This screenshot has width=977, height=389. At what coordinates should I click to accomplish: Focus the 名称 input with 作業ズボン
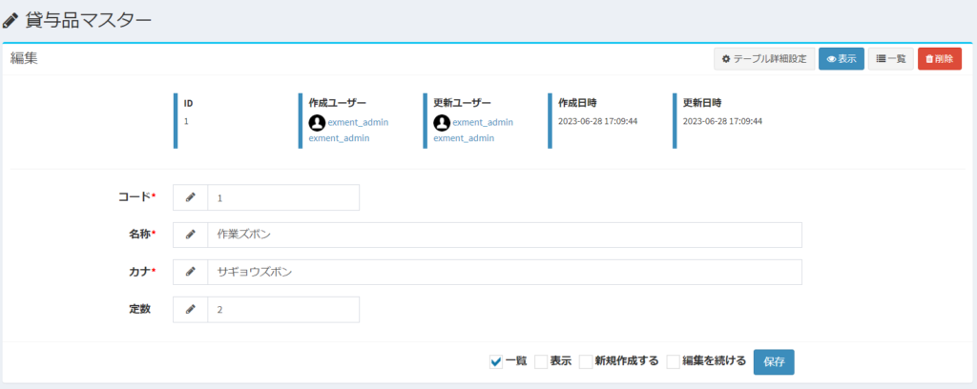pos(505,235)
